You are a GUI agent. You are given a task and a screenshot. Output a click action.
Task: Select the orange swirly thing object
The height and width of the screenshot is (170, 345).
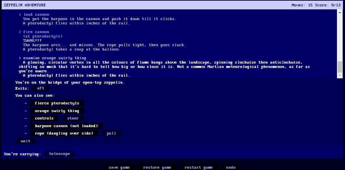[x=57, y=111]
